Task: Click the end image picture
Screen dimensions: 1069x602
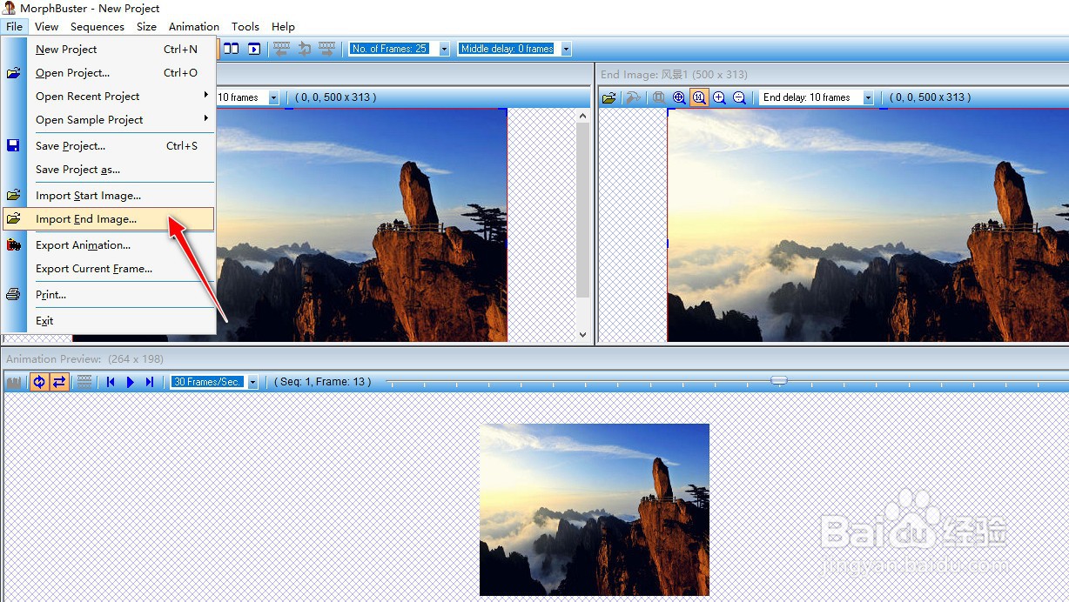Action: (x=868, y=224)
